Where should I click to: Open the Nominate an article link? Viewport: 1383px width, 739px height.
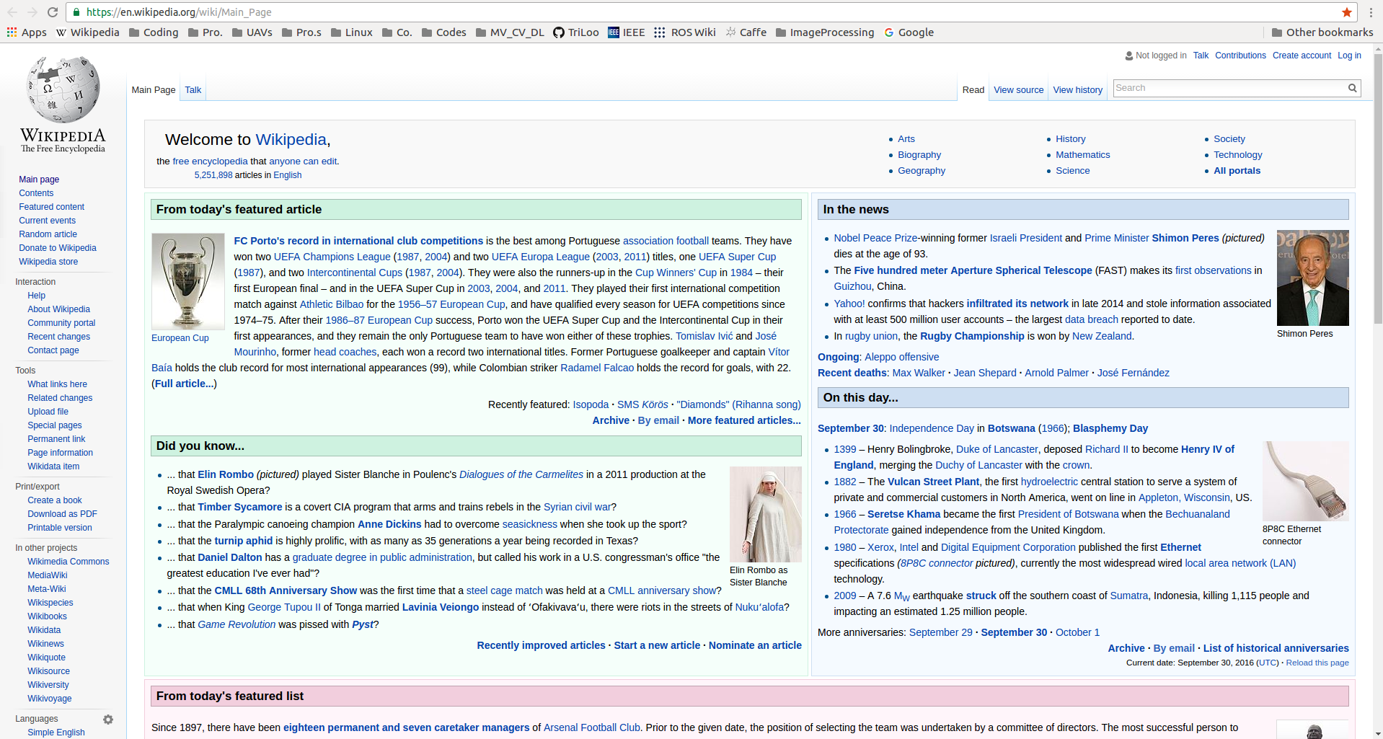pyautogui.click(x=755, y=645)
